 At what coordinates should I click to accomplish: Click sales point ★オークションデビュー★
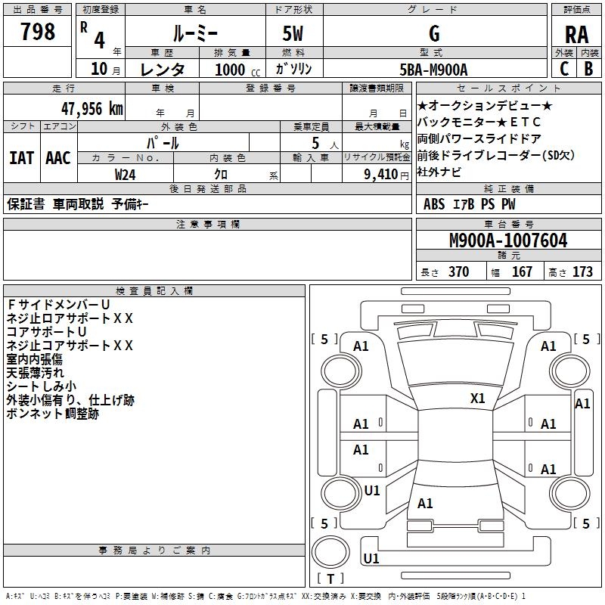485,105
